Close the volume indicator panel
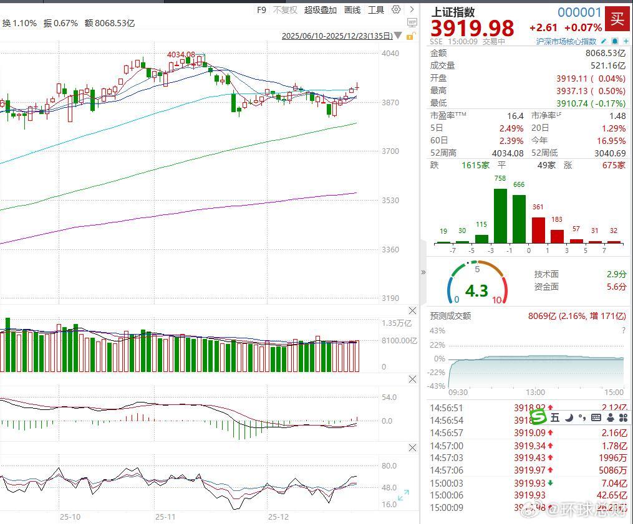The height and width of the screenshot is (524, 633). (x=412, y=311)
